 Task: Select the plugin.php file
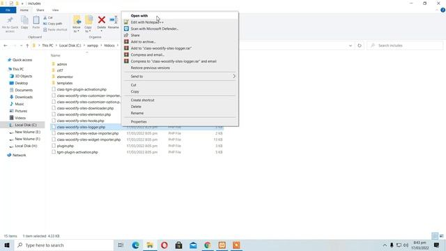pyautogui.click(x=65, y=146)
